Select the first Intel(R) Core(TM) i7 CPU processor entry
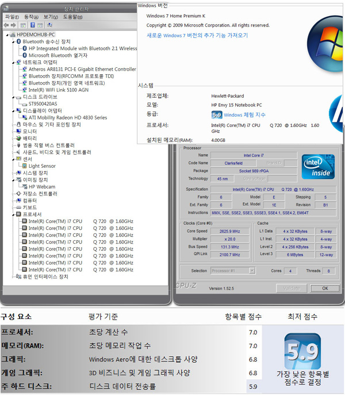Image resolution: width=345 pixels, height=396 pixels. [x=80, y=221]
